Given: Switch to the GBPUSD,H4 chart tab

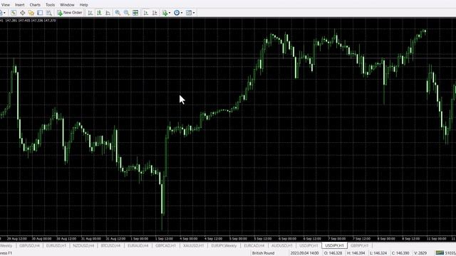Looking at the screenshot, I should click(x=29, y=245).
